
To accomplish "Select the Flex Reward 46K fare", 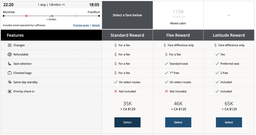I will (178, 122).
